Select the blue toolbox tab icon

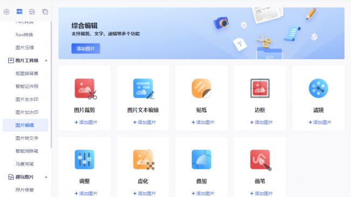(19, 11)
